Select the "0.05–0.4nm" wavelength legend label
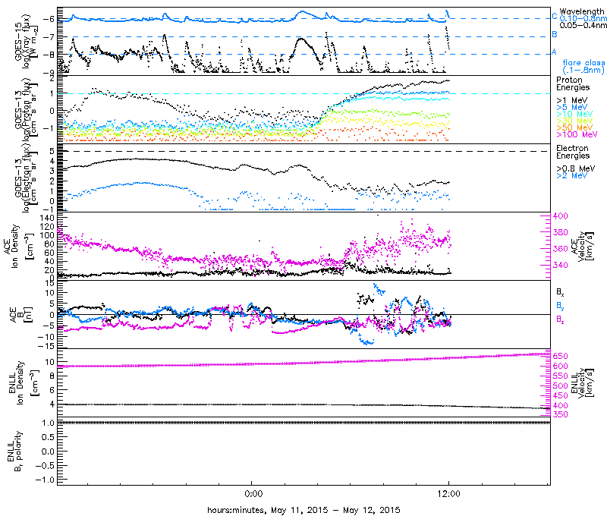 [x=583, y=25]
